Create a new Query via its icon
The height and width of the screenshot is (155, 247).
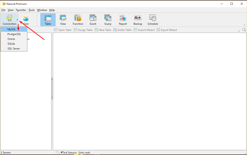coord(108,20)
